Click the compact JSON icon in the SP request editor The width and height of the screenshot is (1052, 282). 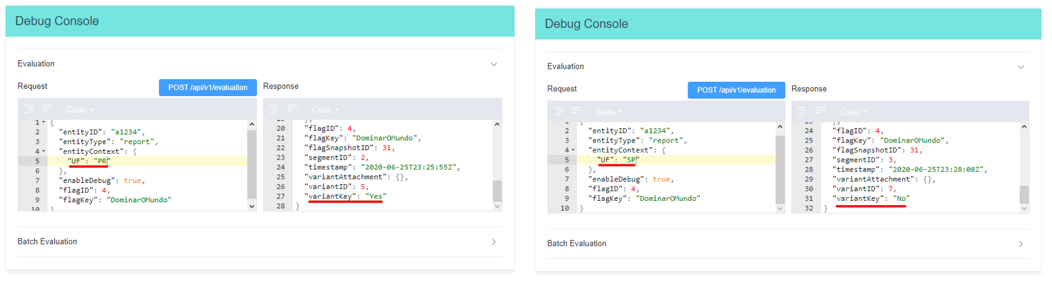coord(576,112)
